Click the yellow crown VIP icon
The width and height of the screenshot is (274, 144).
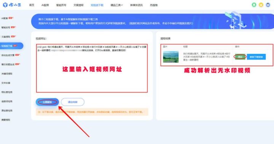[x=261, y=5]
